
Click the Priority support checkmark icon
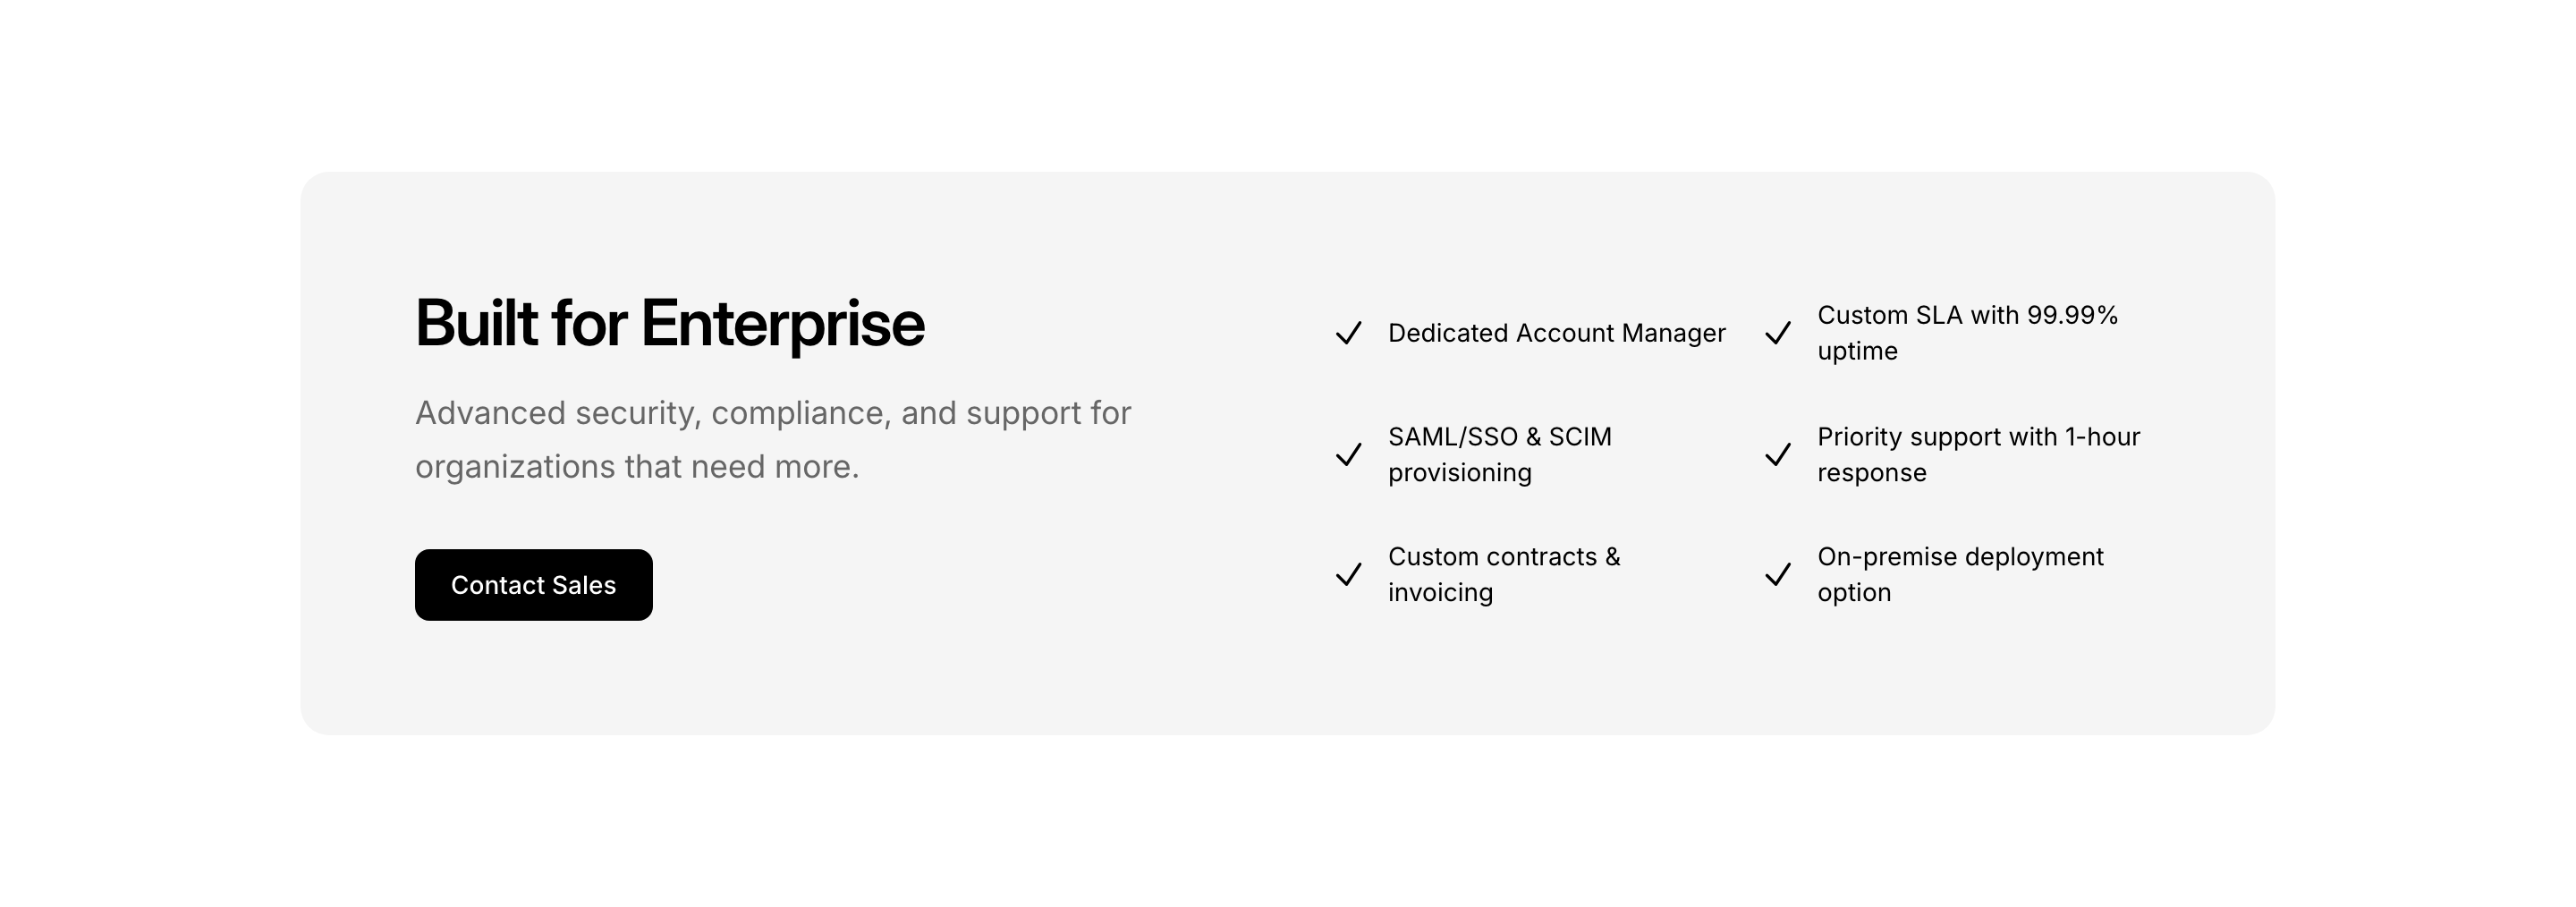pyautogui.click(x=1777, y=455)
